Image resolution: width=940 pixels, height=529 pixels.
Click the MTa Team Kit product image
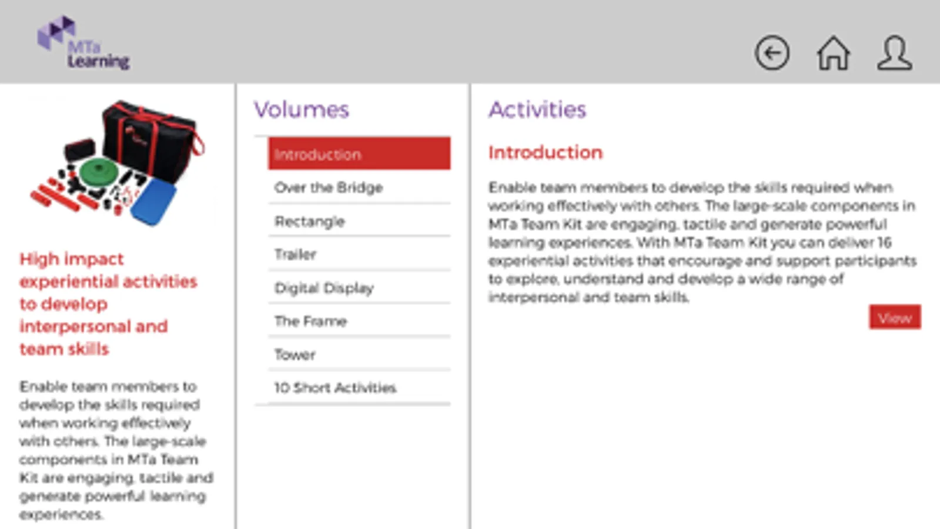point(118,164)
